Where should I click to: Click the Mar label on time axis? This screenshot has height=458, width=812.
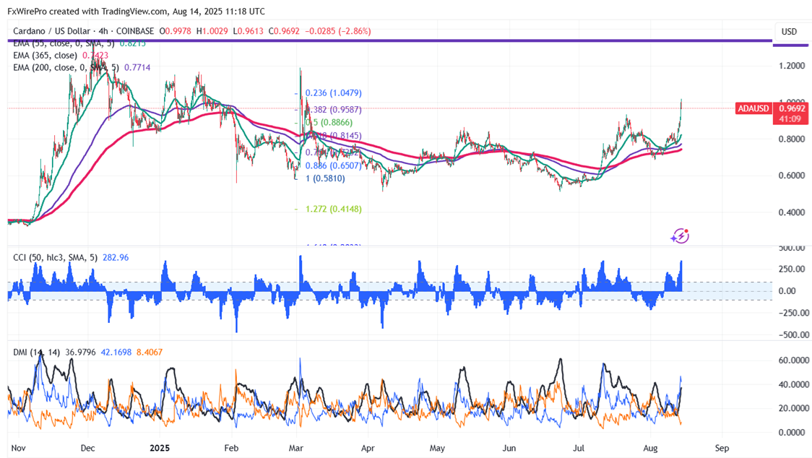point(296,448)
